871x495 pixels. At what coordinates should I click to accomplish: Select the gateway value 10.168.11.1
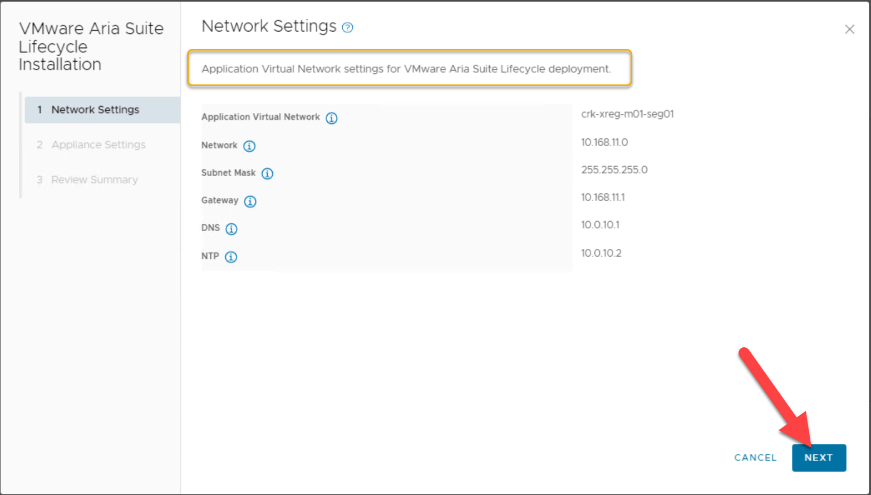(603, 197)
